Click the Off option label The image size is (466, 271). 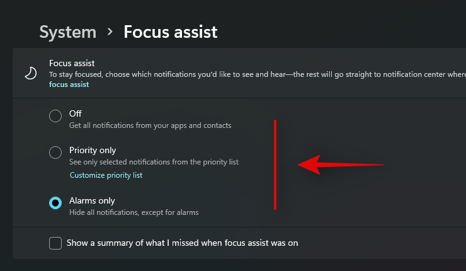76,113
